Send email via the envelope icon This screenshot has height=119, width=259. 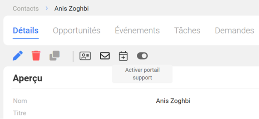coord(105,56)
